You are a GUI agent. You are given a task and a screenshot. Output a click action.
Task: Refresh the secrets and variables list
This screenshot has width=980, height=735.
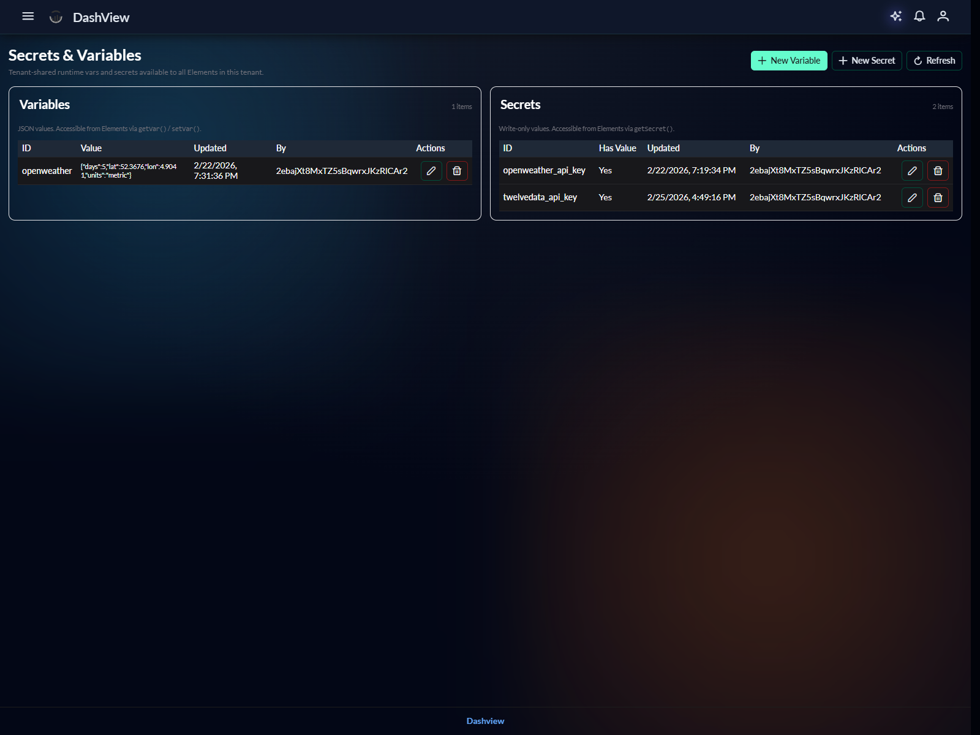(x=934, y=61)
